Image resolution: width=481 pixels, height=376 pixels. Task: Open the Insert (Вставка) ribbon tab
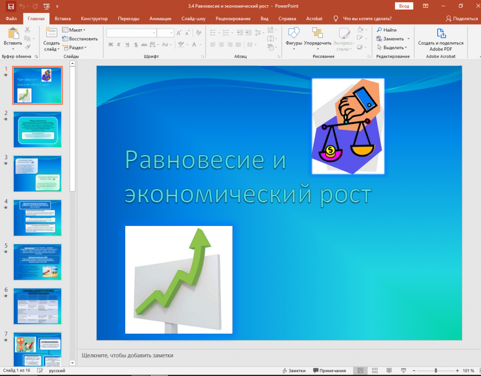[63, 18]
